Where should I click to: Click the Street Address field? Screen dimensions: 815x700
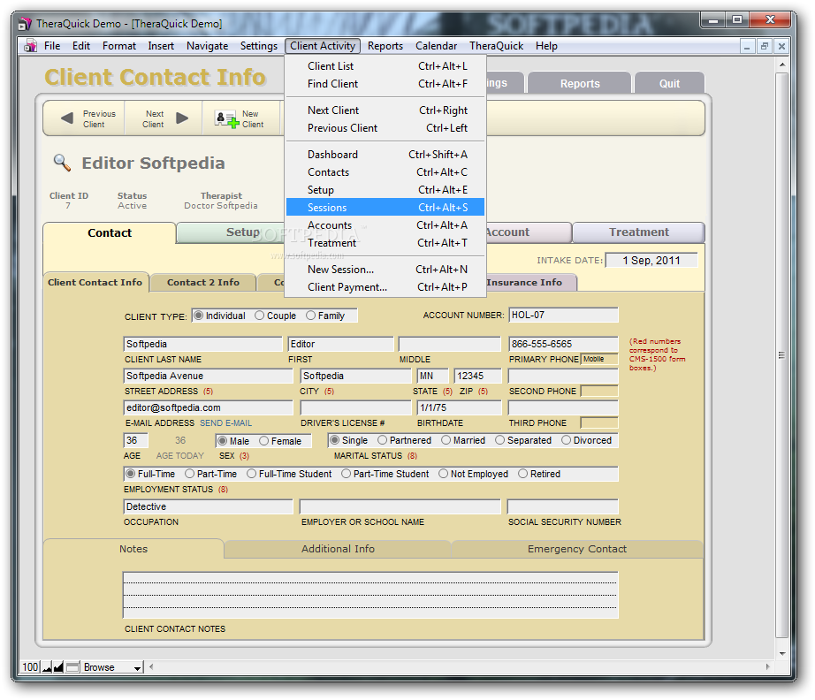click(208, 376)
